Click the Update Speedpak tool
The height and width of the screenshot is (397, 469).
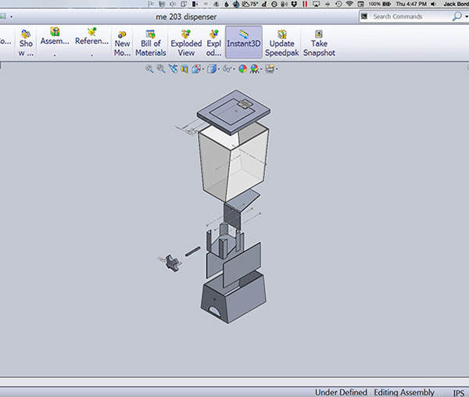tap(282, 43)
